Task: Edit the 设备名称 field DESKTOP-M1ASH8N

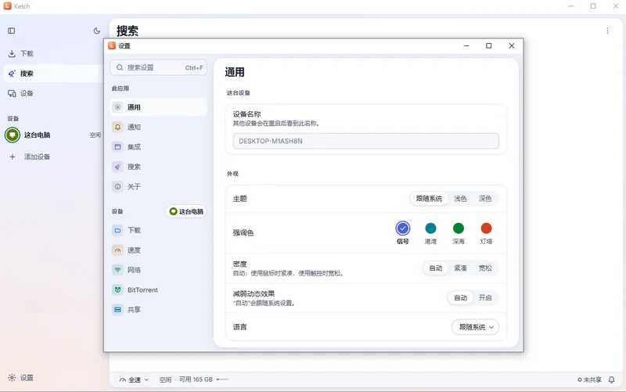Action: (365, 141)
